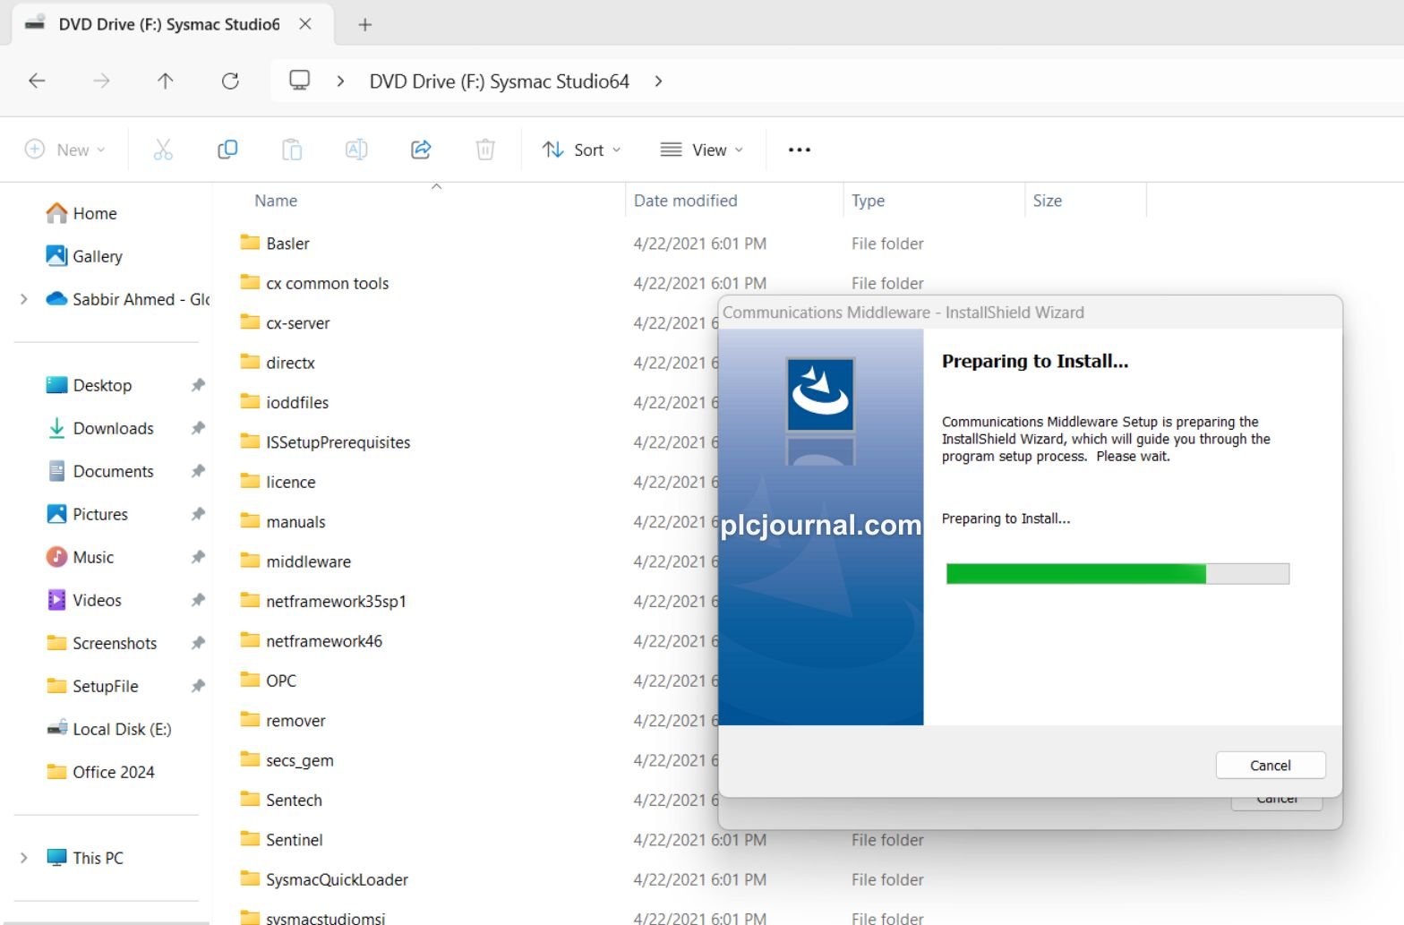Go up one folder level arrow
Viewport: 1404px width, 925px height.
[x=166, y=81]
